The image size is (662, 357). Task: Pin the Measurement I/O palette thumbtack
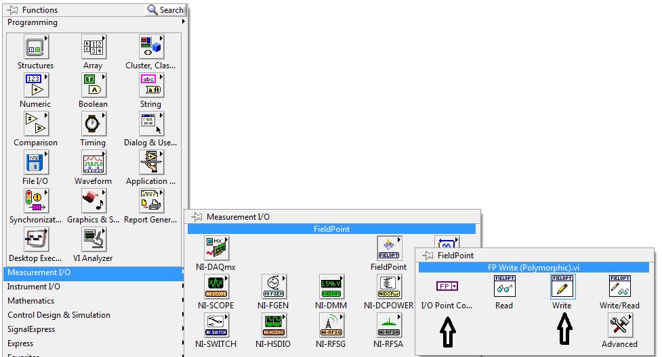(x=196, y=217)
